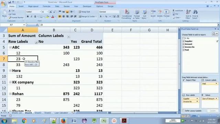Open Row Labels filter dropdown
The height and width of the screenshot is (124, 220).
click(x=36, y=42)
